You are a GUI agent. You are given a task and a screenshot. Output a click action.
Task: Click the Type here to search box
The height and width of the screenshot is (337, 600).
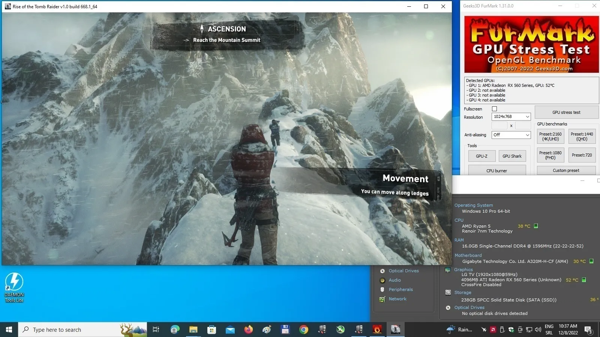click(82, 330)
